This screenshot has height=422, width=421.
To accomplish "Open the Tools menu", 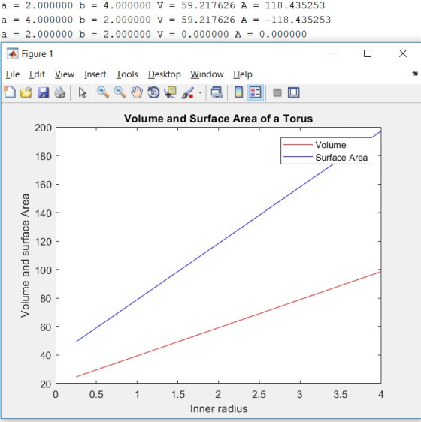I will pyautogui.click(x=127, y=74).
